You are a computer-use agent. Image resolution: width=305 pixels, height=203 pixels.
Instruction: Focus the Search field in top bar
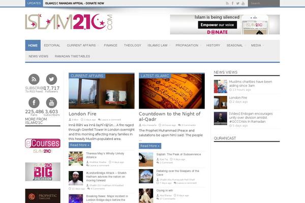tap(264, 4)
